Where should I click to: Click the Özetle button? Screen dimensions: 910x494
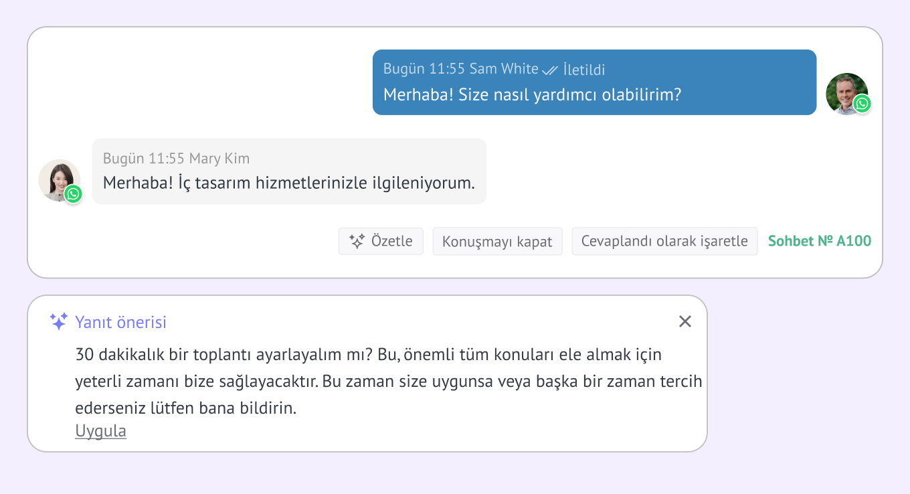pos(381,241)
